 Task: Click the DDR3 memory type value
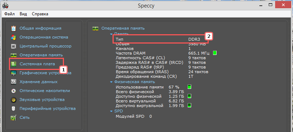tap(194, 39)
